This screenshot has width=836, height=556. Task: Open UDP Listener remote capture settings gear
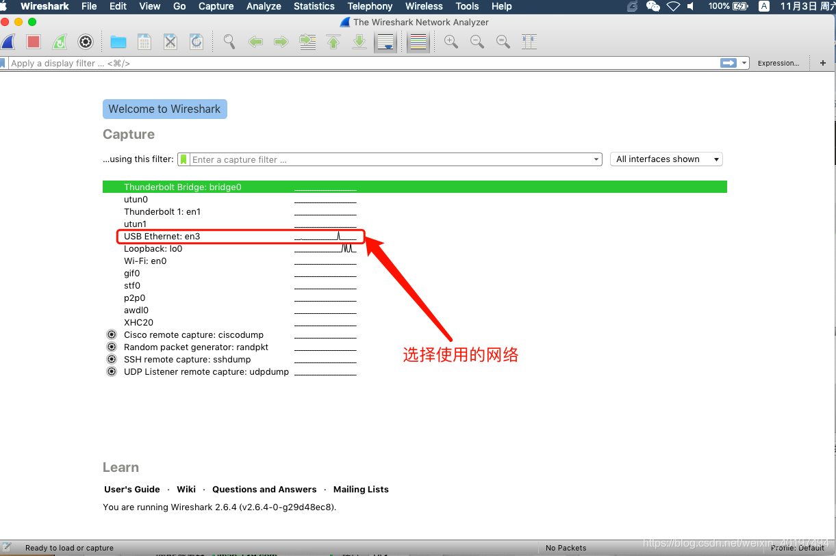[x=112, y=372]
